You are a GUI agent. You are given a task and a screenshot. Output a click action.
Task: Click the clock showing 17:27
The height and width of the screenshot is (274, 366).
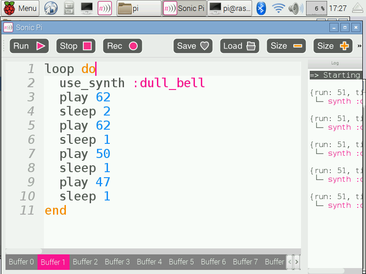click(338, 8)
